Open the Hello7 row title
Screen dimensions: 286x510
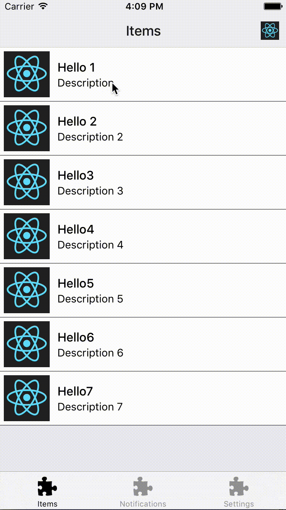(x=75, y=391)
